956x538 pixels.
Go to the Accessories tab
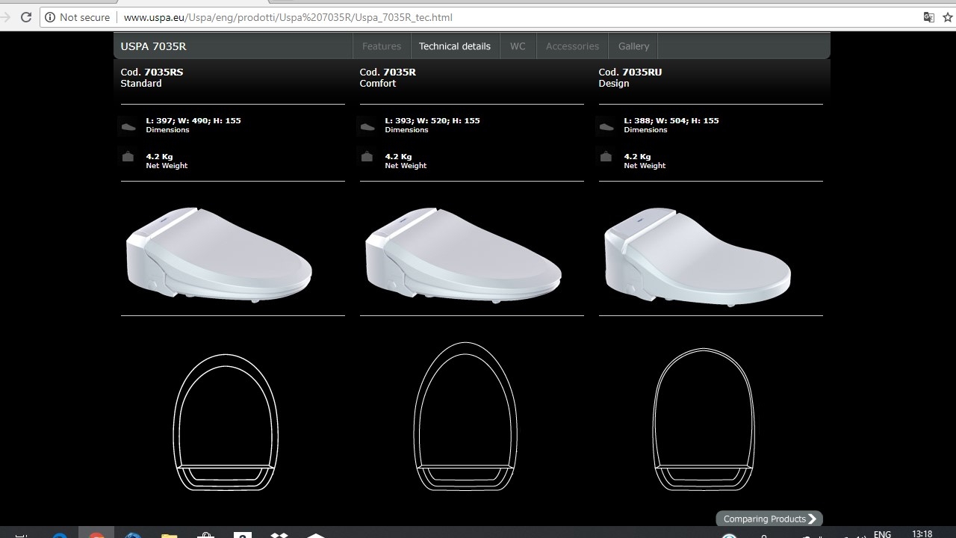572,46
